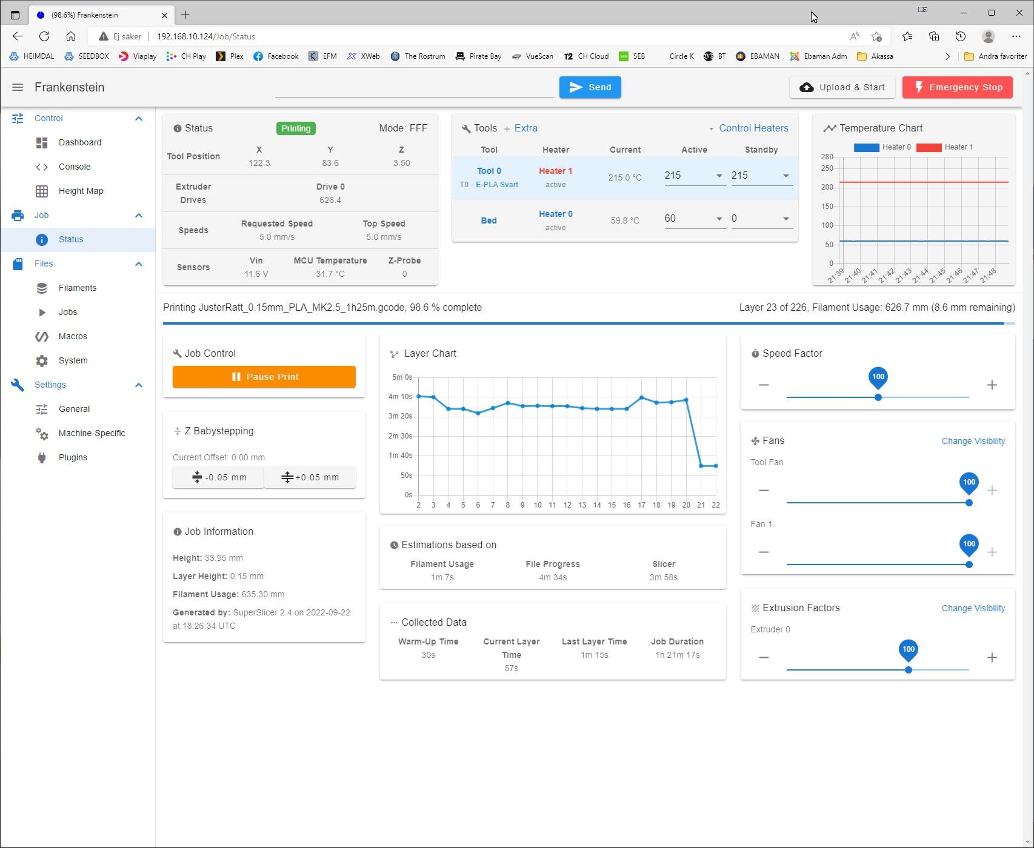Open the Plex bookmark
The image size is (1034, 848).
click(230, 56)
